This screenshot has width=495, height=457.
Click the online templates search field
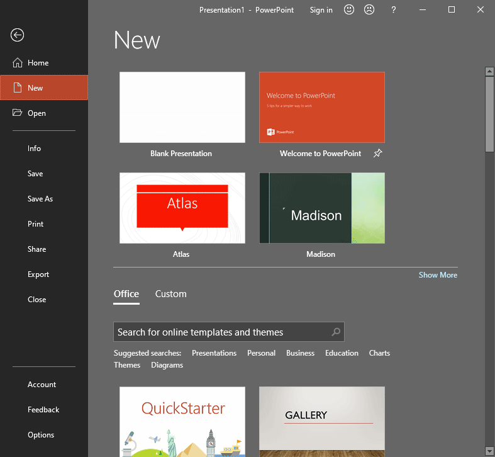coord(228,332)
